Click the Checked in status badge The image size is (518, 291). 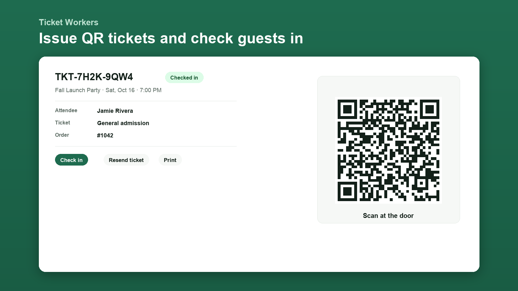(184, 78)
